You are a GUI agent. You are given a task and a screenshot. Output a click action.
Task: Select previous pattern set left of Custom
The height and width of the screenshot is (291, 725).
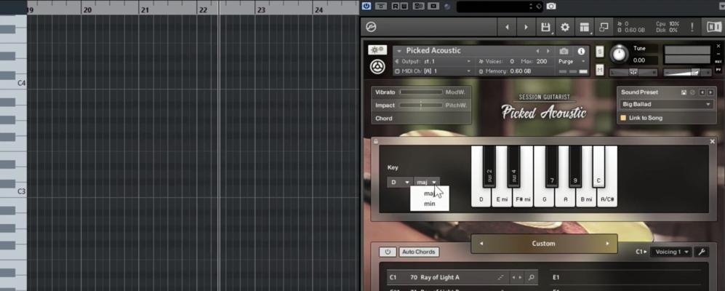[x=481, y=244]
